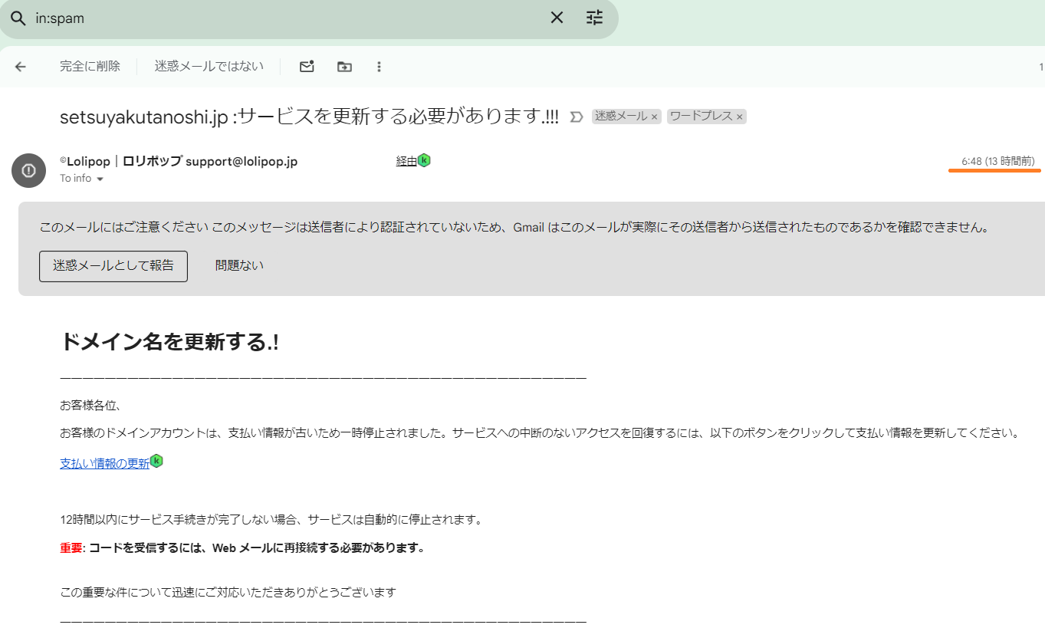Click the green badge next to 経由

coord(424,160)
